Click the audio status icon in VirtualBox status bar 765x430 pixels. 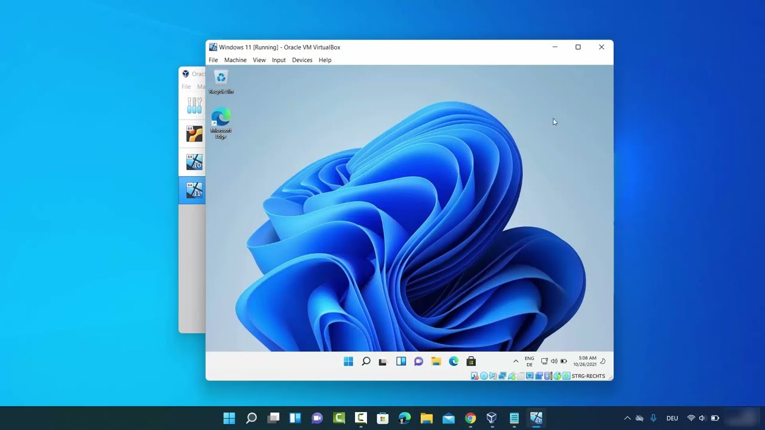[x=494, y=376]
